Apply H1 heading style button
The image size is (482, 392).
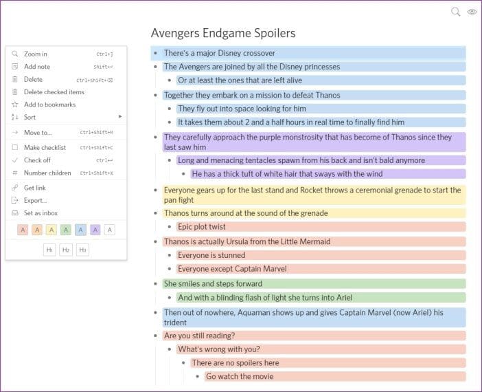[x=49, y=250]
